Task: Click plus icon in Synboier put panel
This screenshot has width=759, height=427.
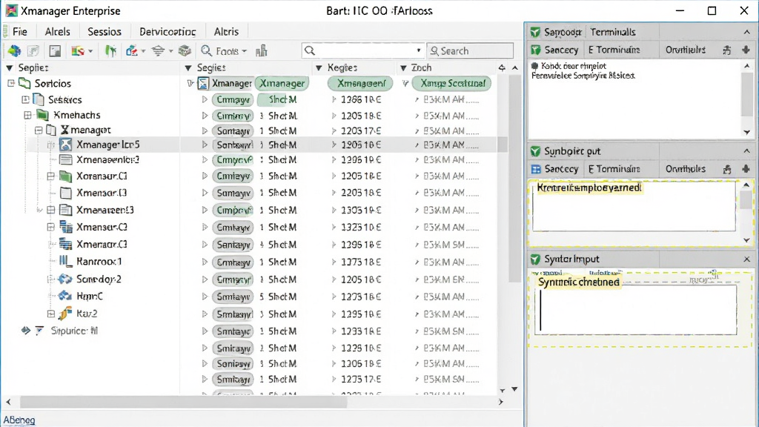Action: tap(746, 169)
